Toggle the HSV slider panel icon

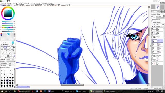[5, 5]
